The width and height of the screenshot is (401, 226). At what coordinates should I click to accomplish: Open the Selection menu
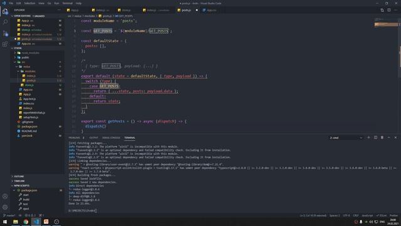[29, 3]
